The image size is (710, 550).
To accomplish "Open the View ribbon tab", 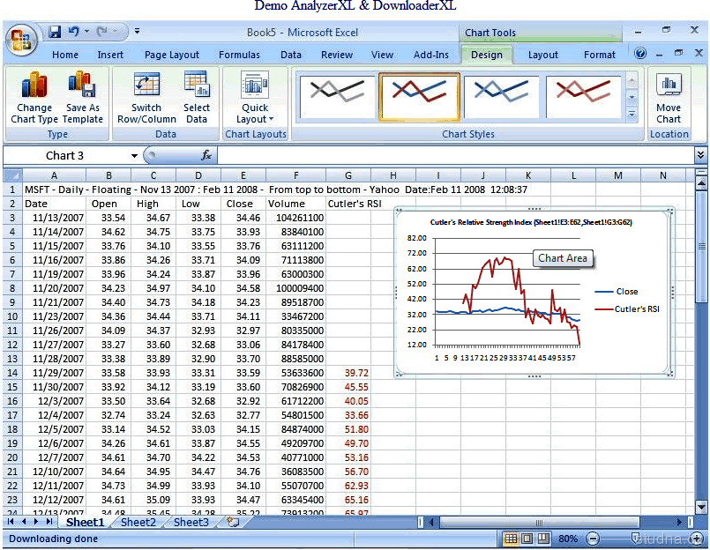I will pos(382,55).
